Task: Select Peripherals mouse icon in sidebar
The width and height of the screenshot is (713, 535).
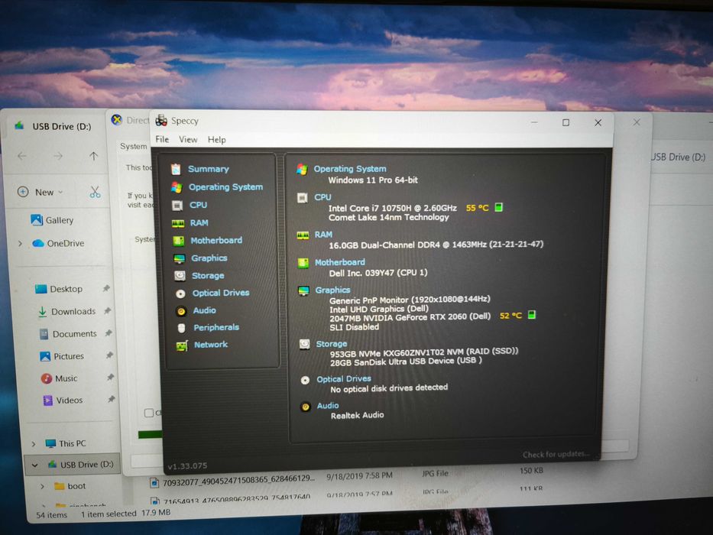Action: pyautogui.click(x=181, y=328)
